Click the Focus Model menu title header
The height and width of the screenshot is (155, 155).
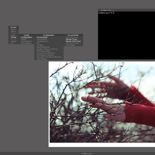pos(73,35)
